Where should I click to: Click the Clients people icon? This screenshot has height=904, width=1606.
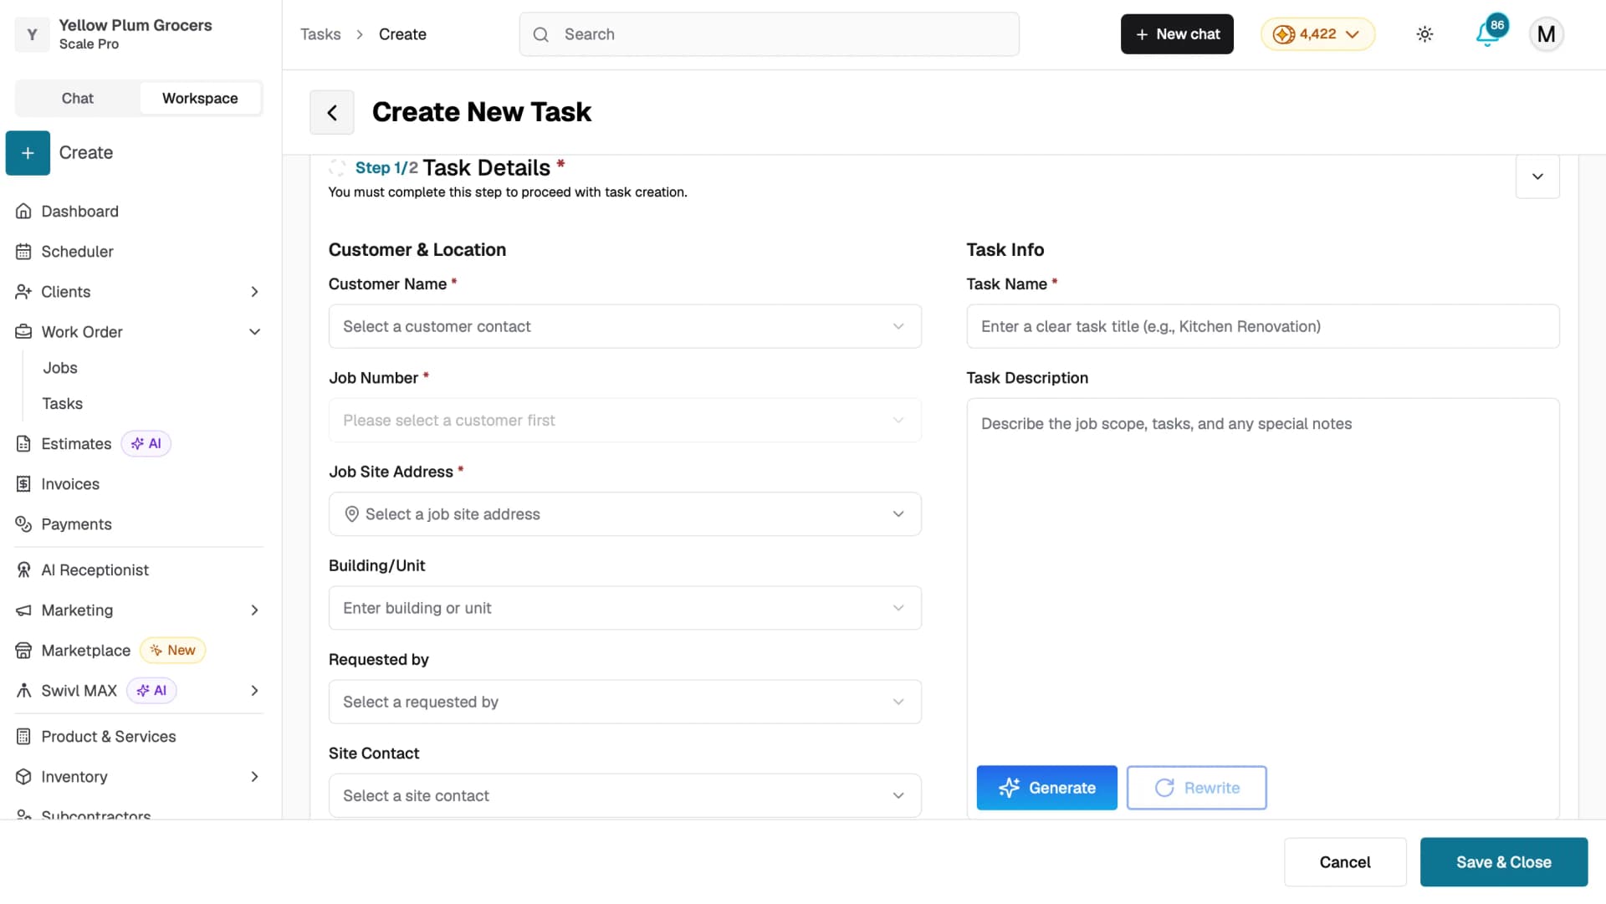tap(23, 292)
